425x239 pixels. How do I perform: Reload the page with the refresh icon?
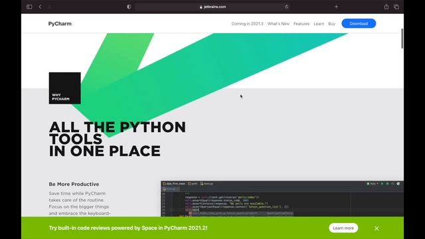(x=286, y=7)
